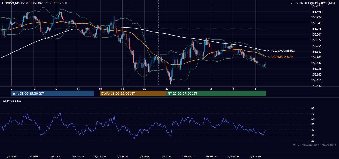
Task: Click the ロンドン 16:00-22:00 JST session bar
Action: [133, 94]
